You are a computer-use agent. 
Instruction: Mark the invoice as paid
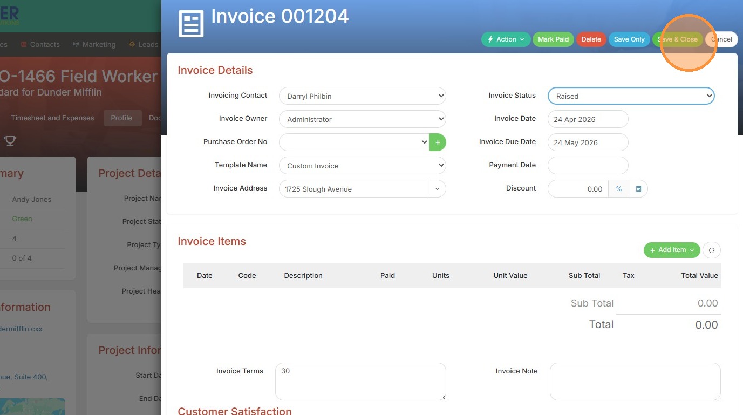click(553, 39)
